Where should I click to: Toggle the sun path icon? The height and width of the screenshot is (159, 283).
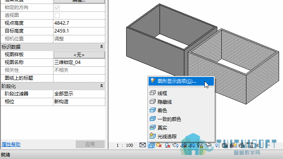point(159,145)
